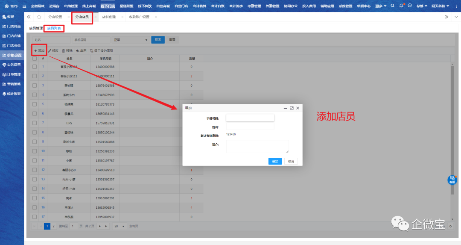The height and width of the screenshot is (245, 461).
Task: Go to next page arrow in pagination
Action: 100,226
